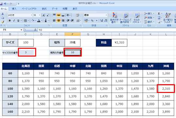Click the phonetic guide icon

46,20
